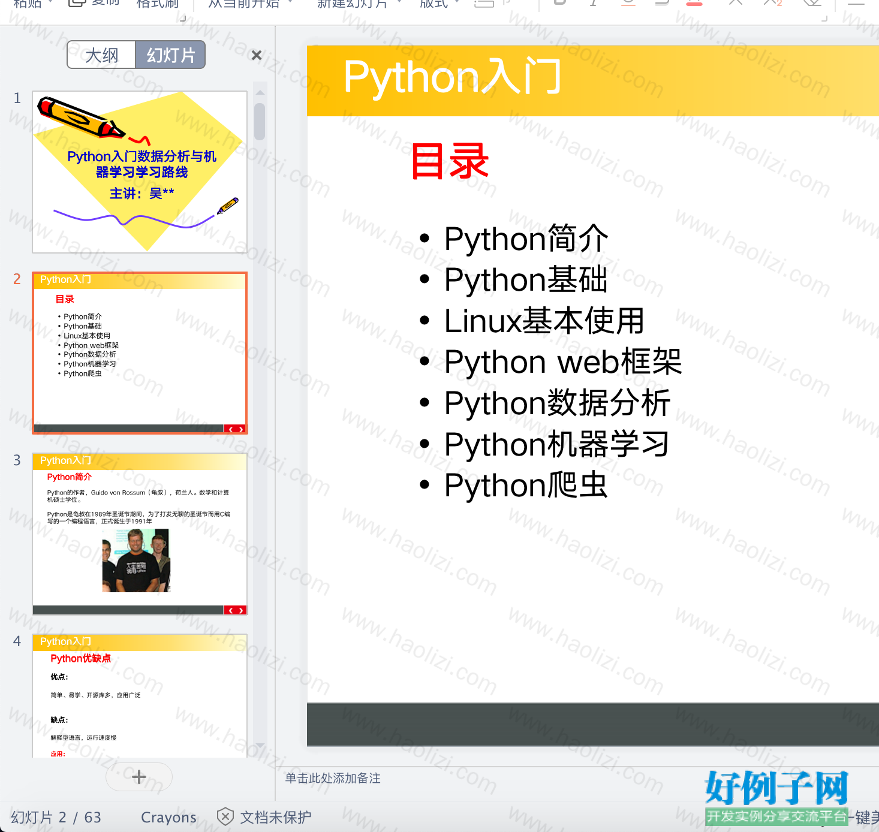The width and height of the screenshot is (879, 832).
Task: Select slide 1 title thumbnail
Action: coord(140,172)
